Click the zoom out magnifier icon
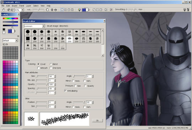Viewport: 192px width, 130px height. pyautogui.click(x=12, y=10)
